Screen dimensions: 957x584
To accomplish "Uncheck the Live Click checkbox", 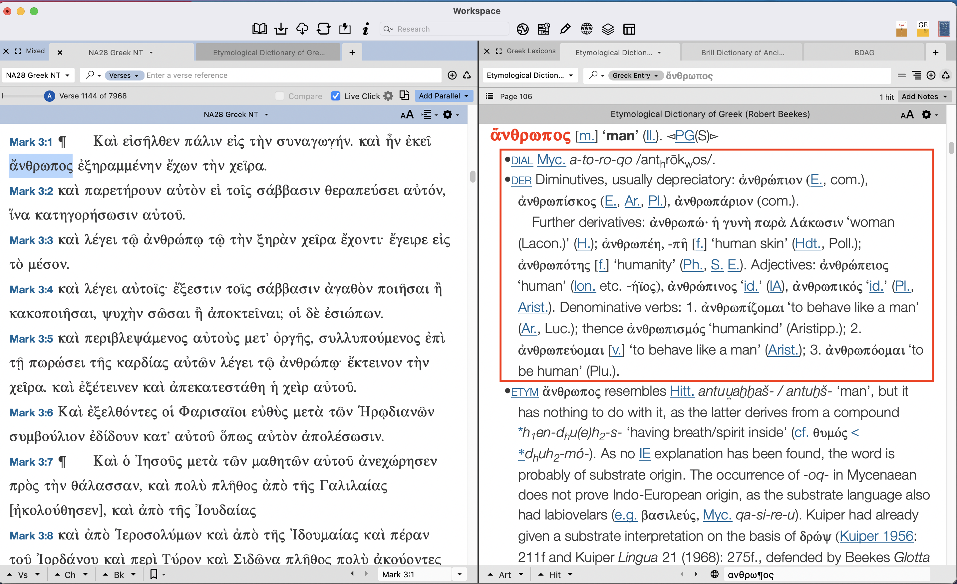I will 336,96.
